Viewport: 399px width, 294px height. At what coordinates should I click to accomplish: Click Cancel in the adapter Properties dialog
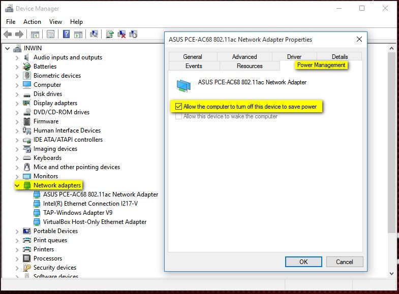pos(345,262)
